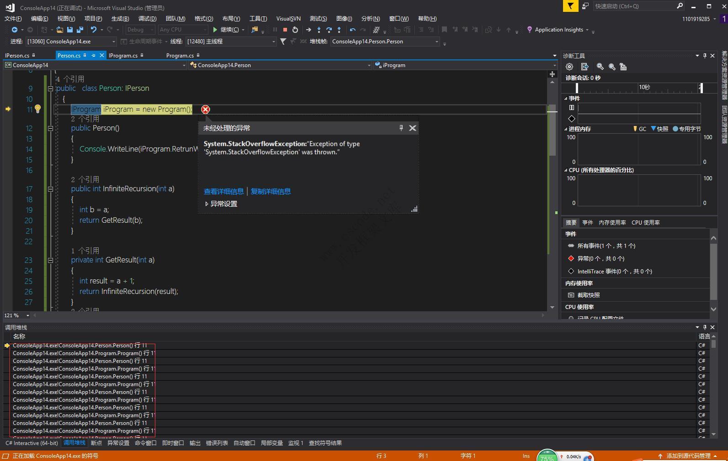Click the Save All toolbar icon

(x=80, y=30)
